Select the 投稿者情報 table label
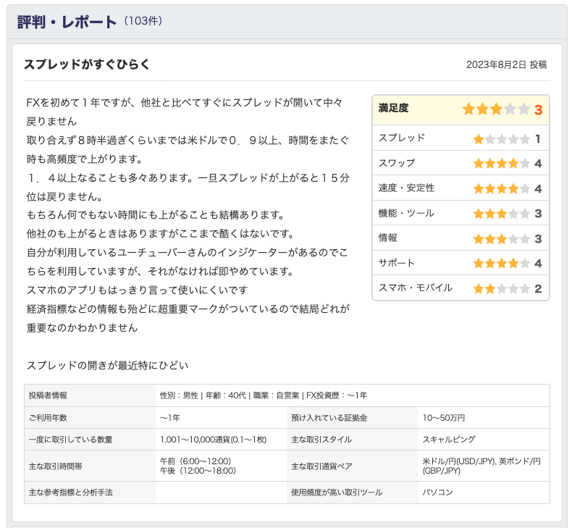Screen dimensions: 572x528 coord(49,395)
